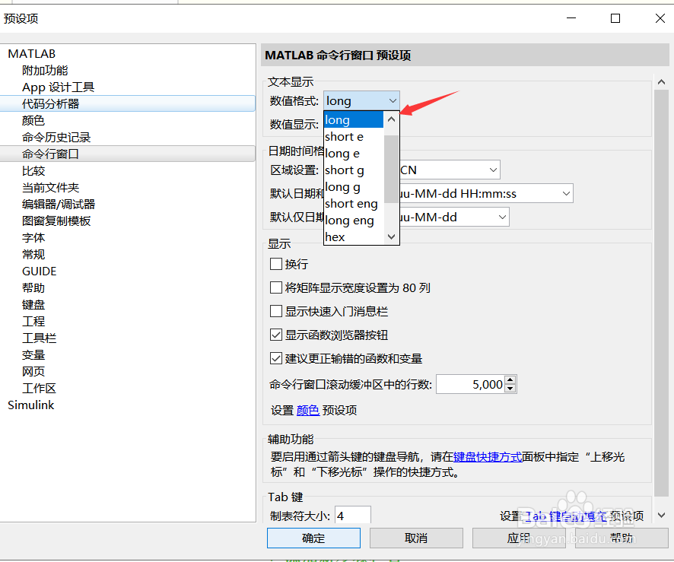This screenshot has height=562, width=674.
Task: Close the 预设项 window
Action: pos(660,18)
